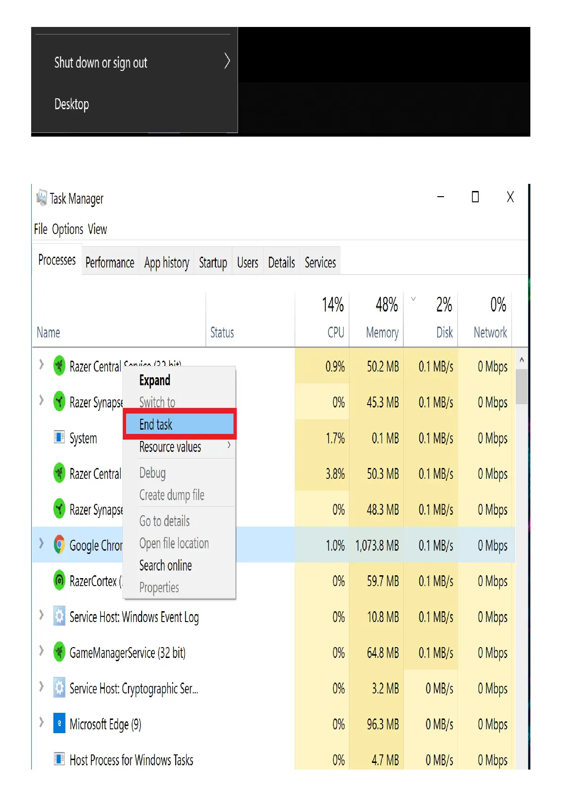The width and height of the screenshot is (562, 796).
Task: Choose Search online in the context menu
Action: [x=179, y=565]
